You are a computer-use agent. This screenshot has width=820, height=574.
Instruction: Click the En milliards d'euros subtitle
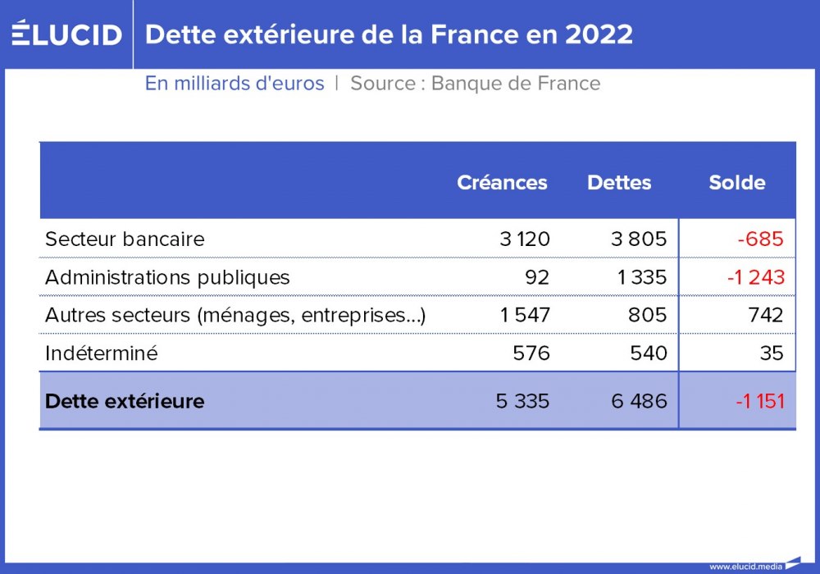click(235, 83)
